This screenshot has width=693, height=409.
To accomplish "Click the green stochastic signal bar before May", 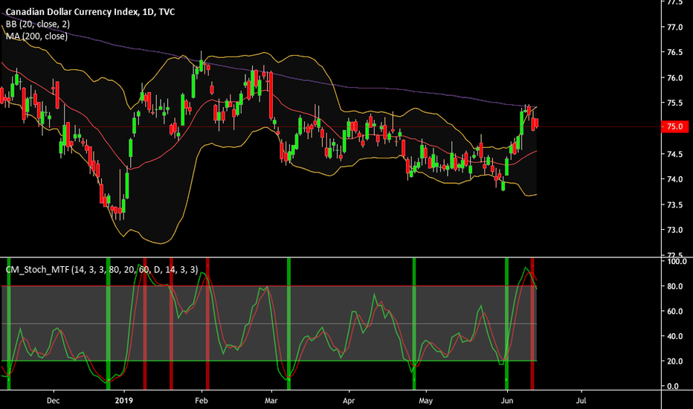I will coord(414,323).
